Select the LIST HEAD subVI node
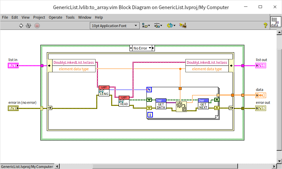The image size is (282, 169). [x=124, y=101]
